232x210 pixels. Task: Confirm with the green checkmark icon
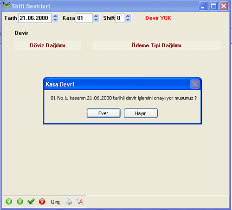pos(31,201)
